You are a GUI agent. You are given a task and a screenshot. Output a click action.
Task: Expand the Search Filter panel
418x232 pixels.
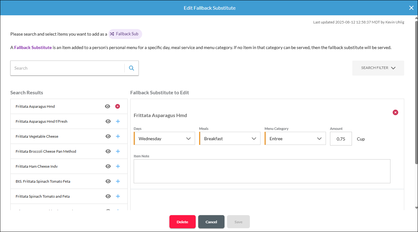click(x=378, y=68)
